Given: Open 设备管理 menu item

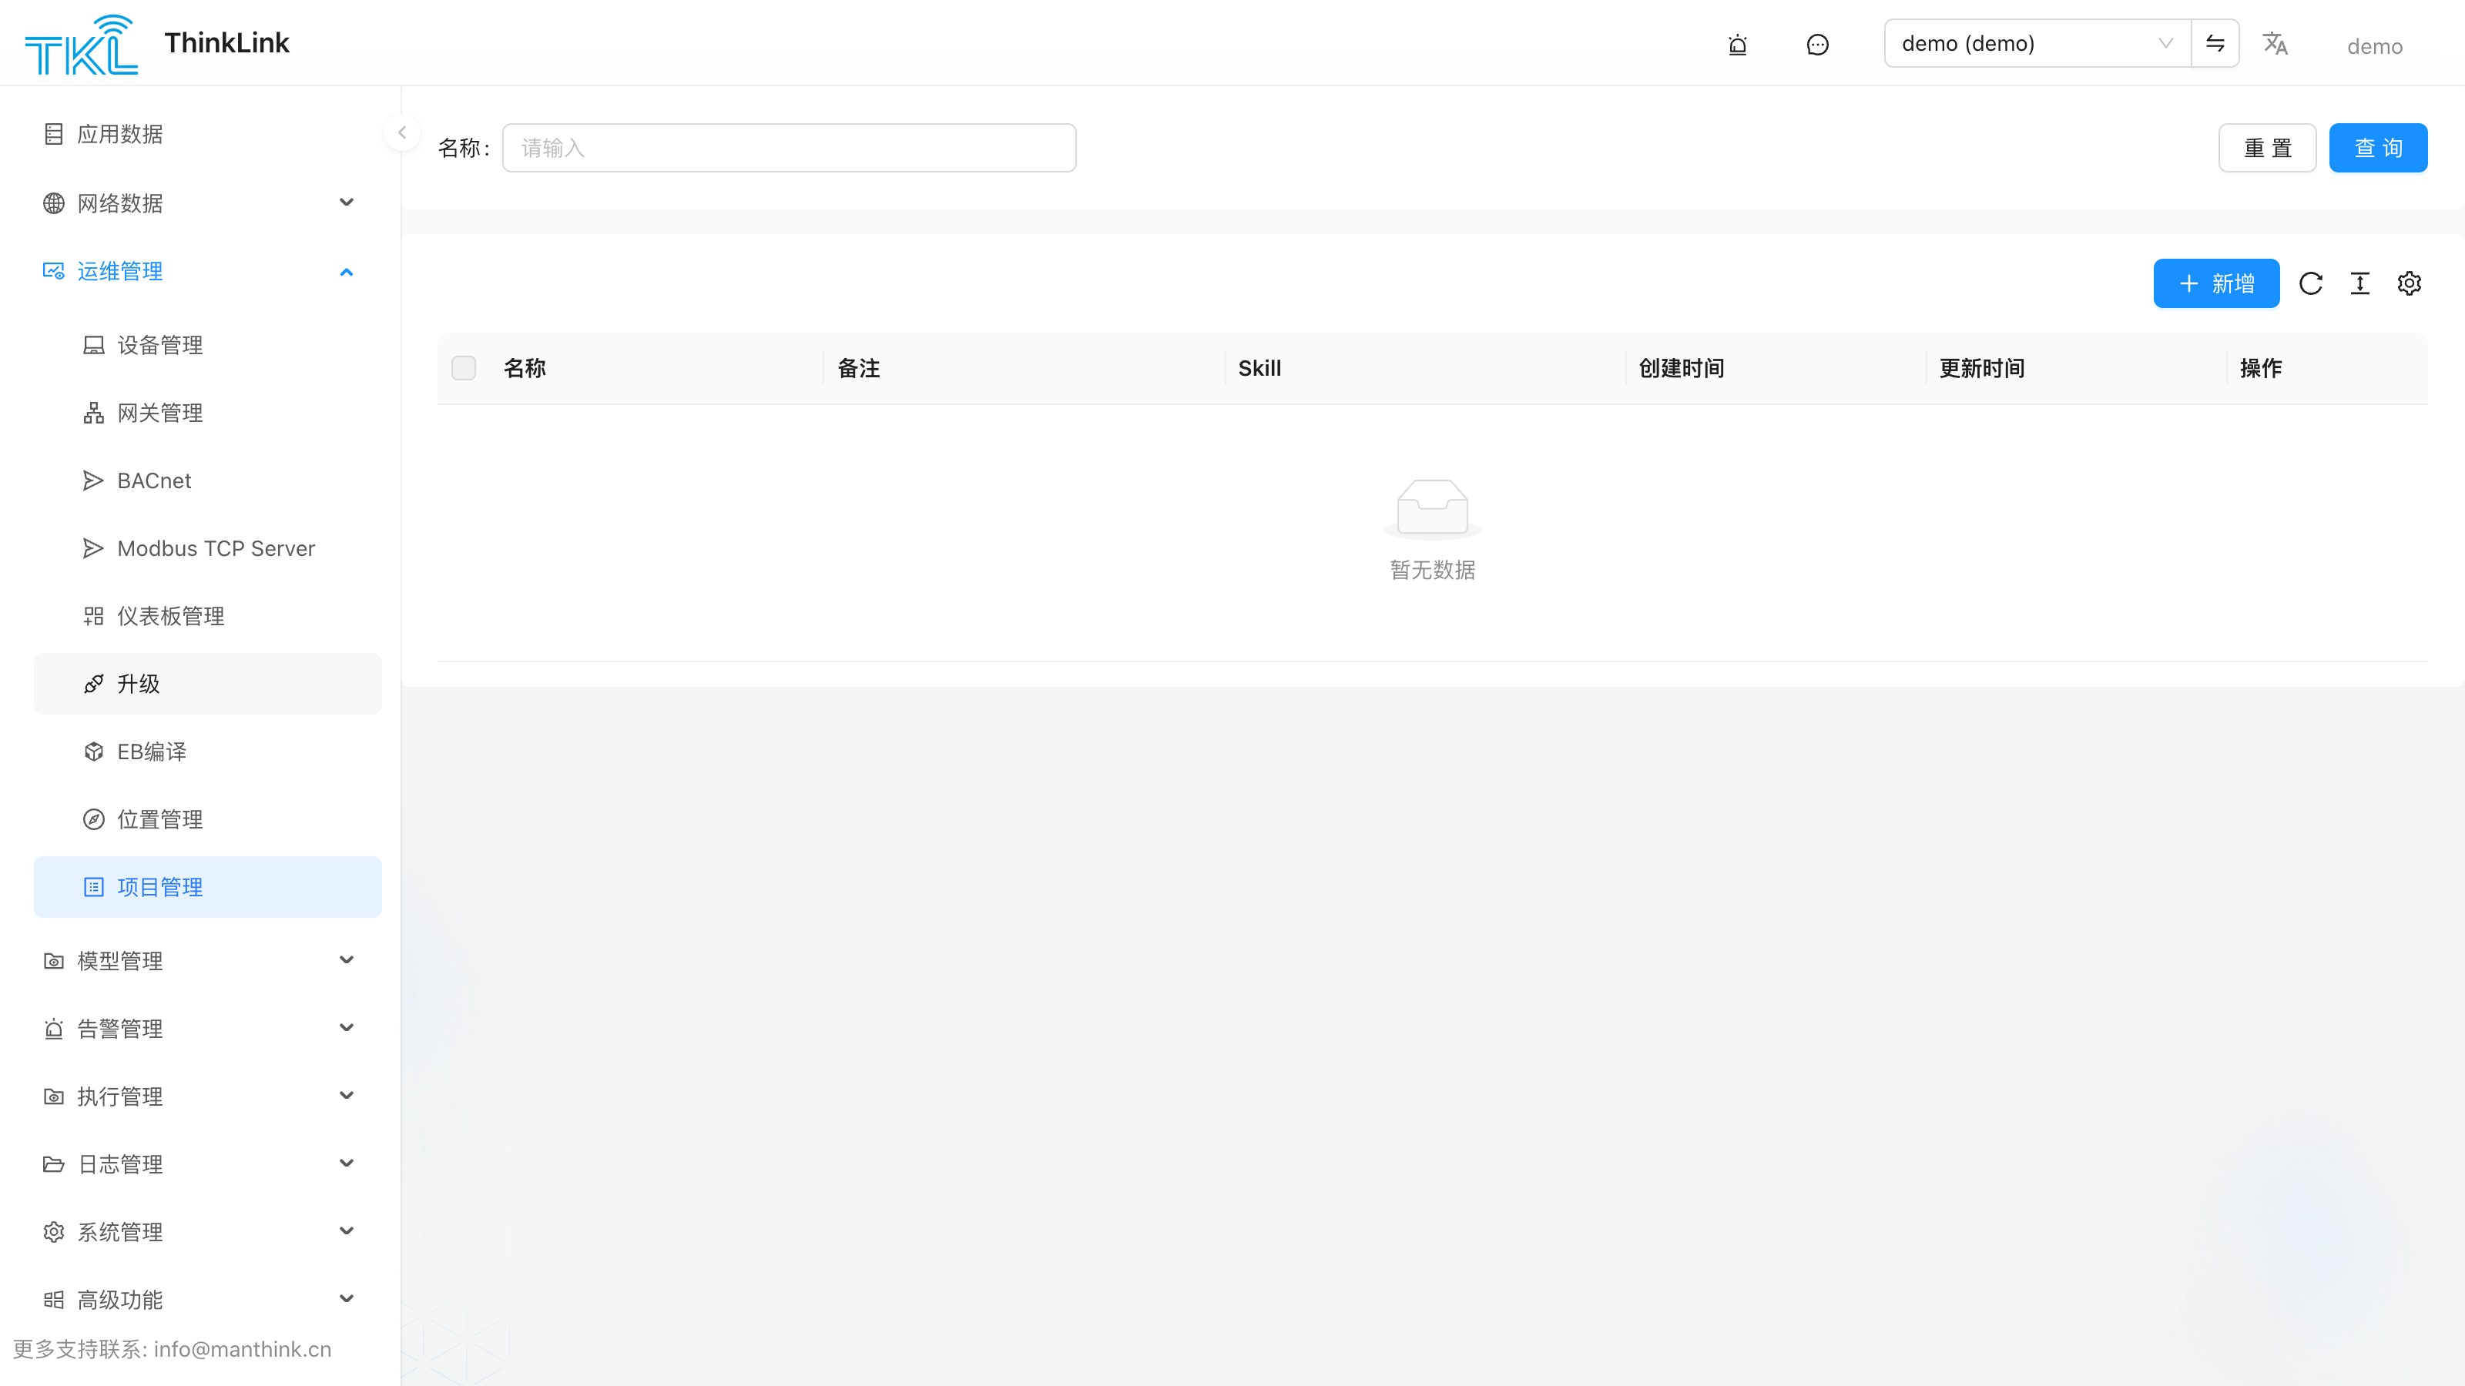Looking at the screenshot, I should pos(208,345).
